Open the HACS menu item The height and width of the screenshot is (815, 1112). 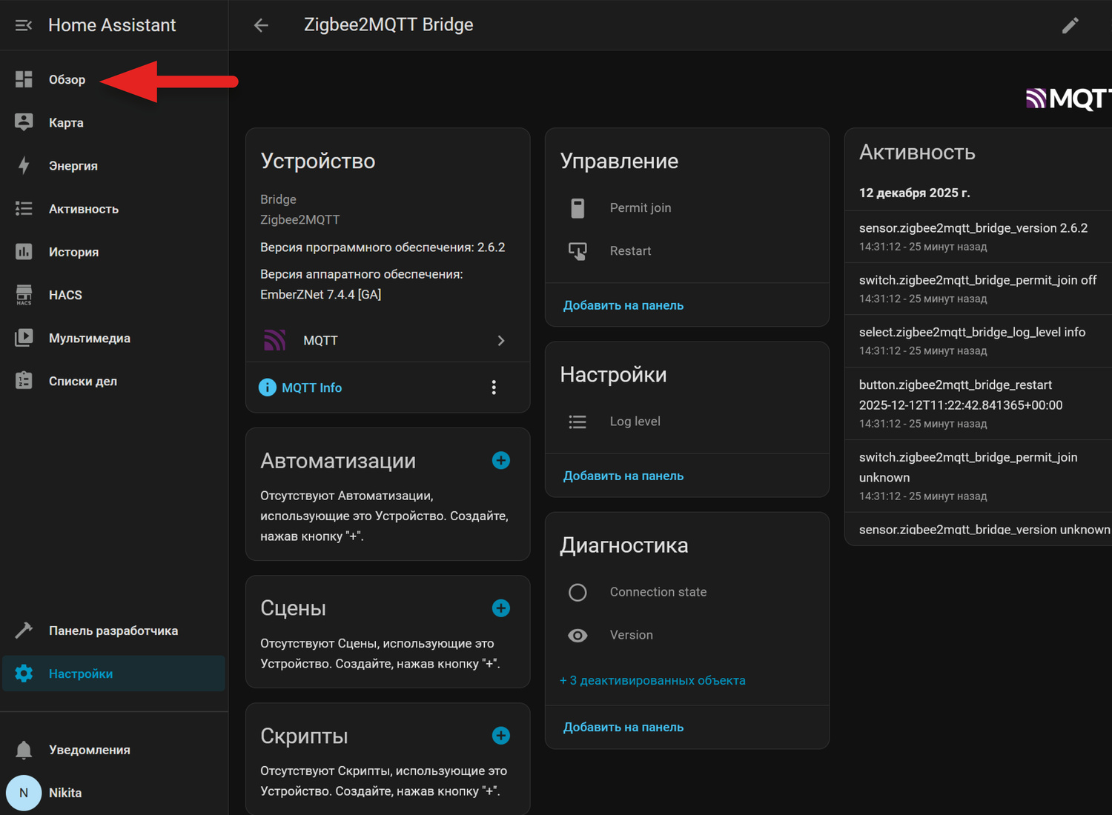pos(114,294)
